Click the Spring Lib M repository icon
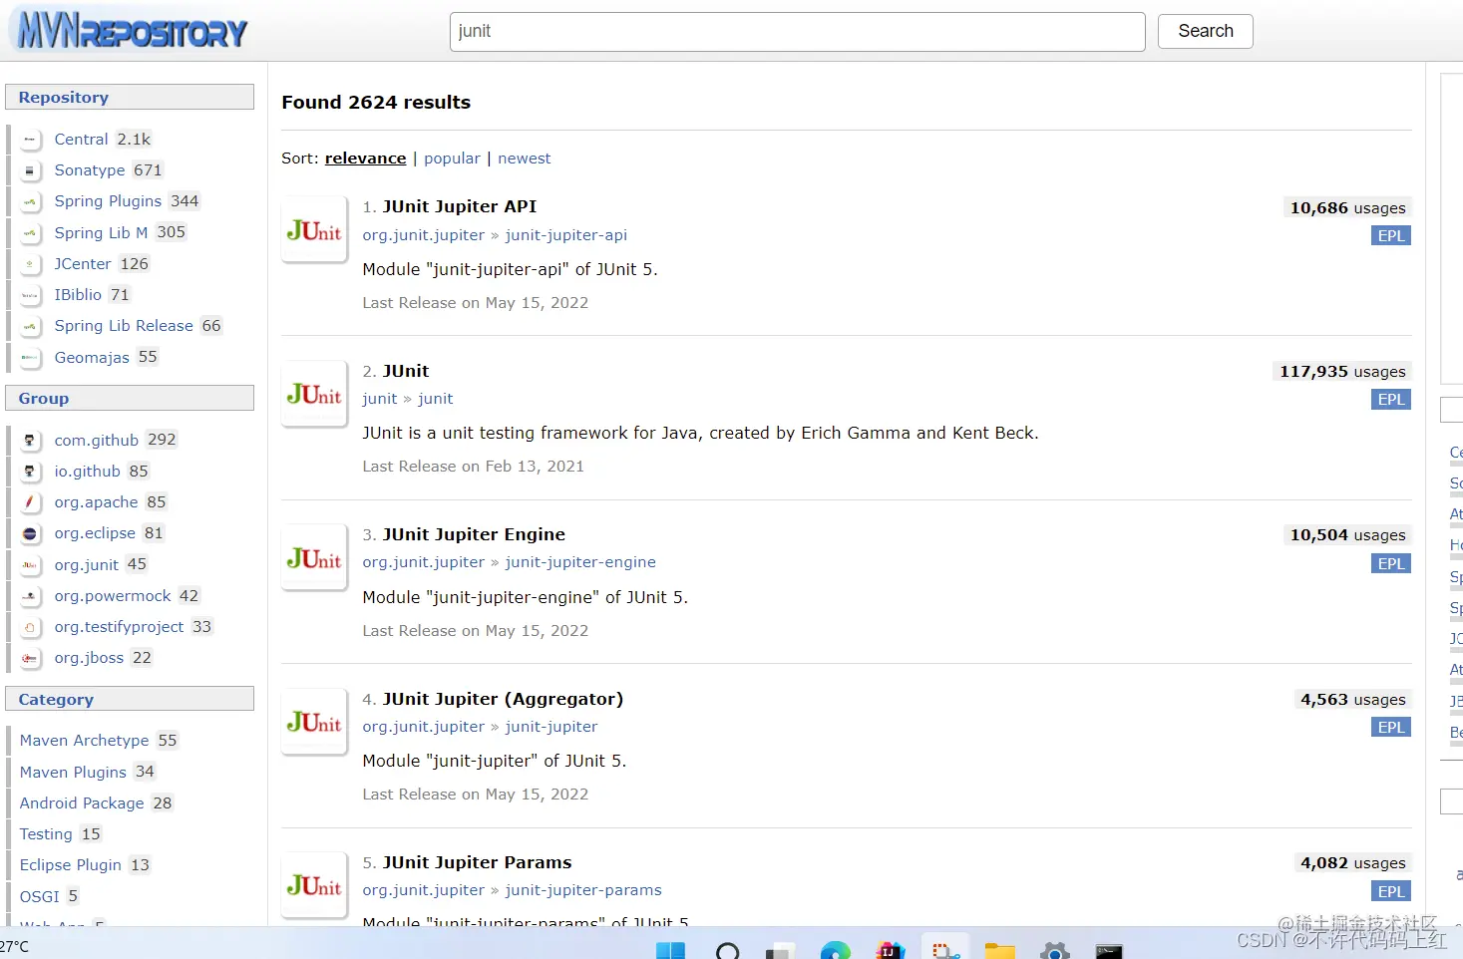 (30, 233)
